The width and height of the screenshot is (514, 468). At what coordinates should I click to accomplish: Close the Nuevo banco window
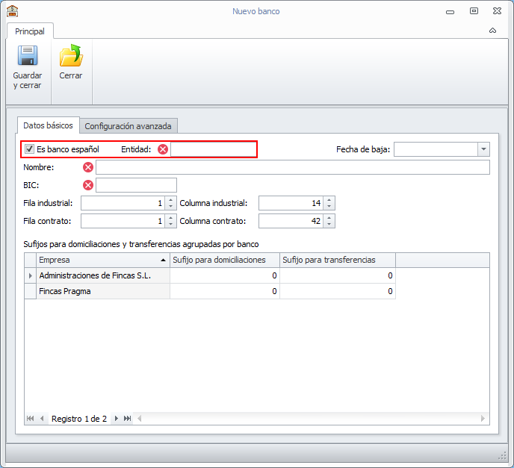(497, 10)
